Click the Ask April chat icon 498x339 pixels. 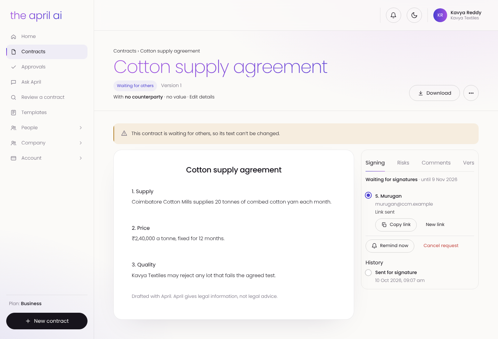coord(13,82)
